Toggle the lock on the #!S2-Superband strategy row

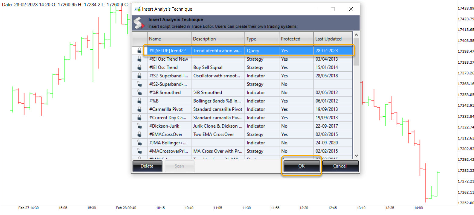coord(139,84)
